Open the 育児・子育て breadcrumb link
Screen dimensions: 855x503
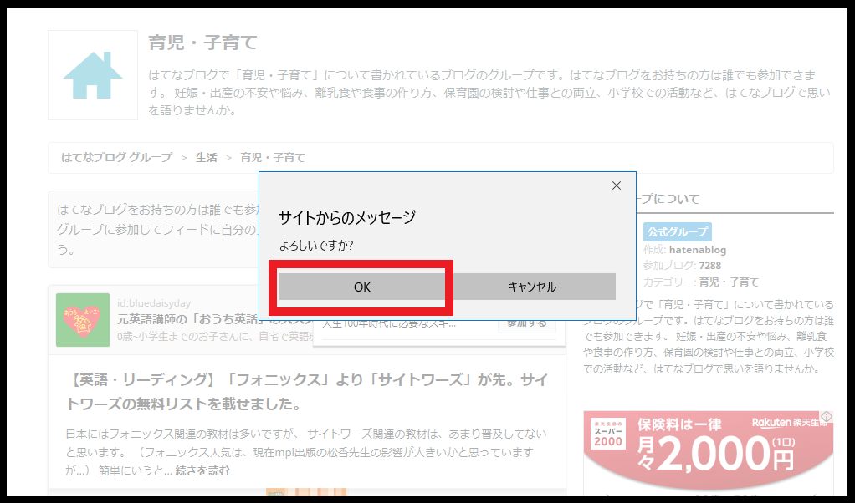click(273, 157)
